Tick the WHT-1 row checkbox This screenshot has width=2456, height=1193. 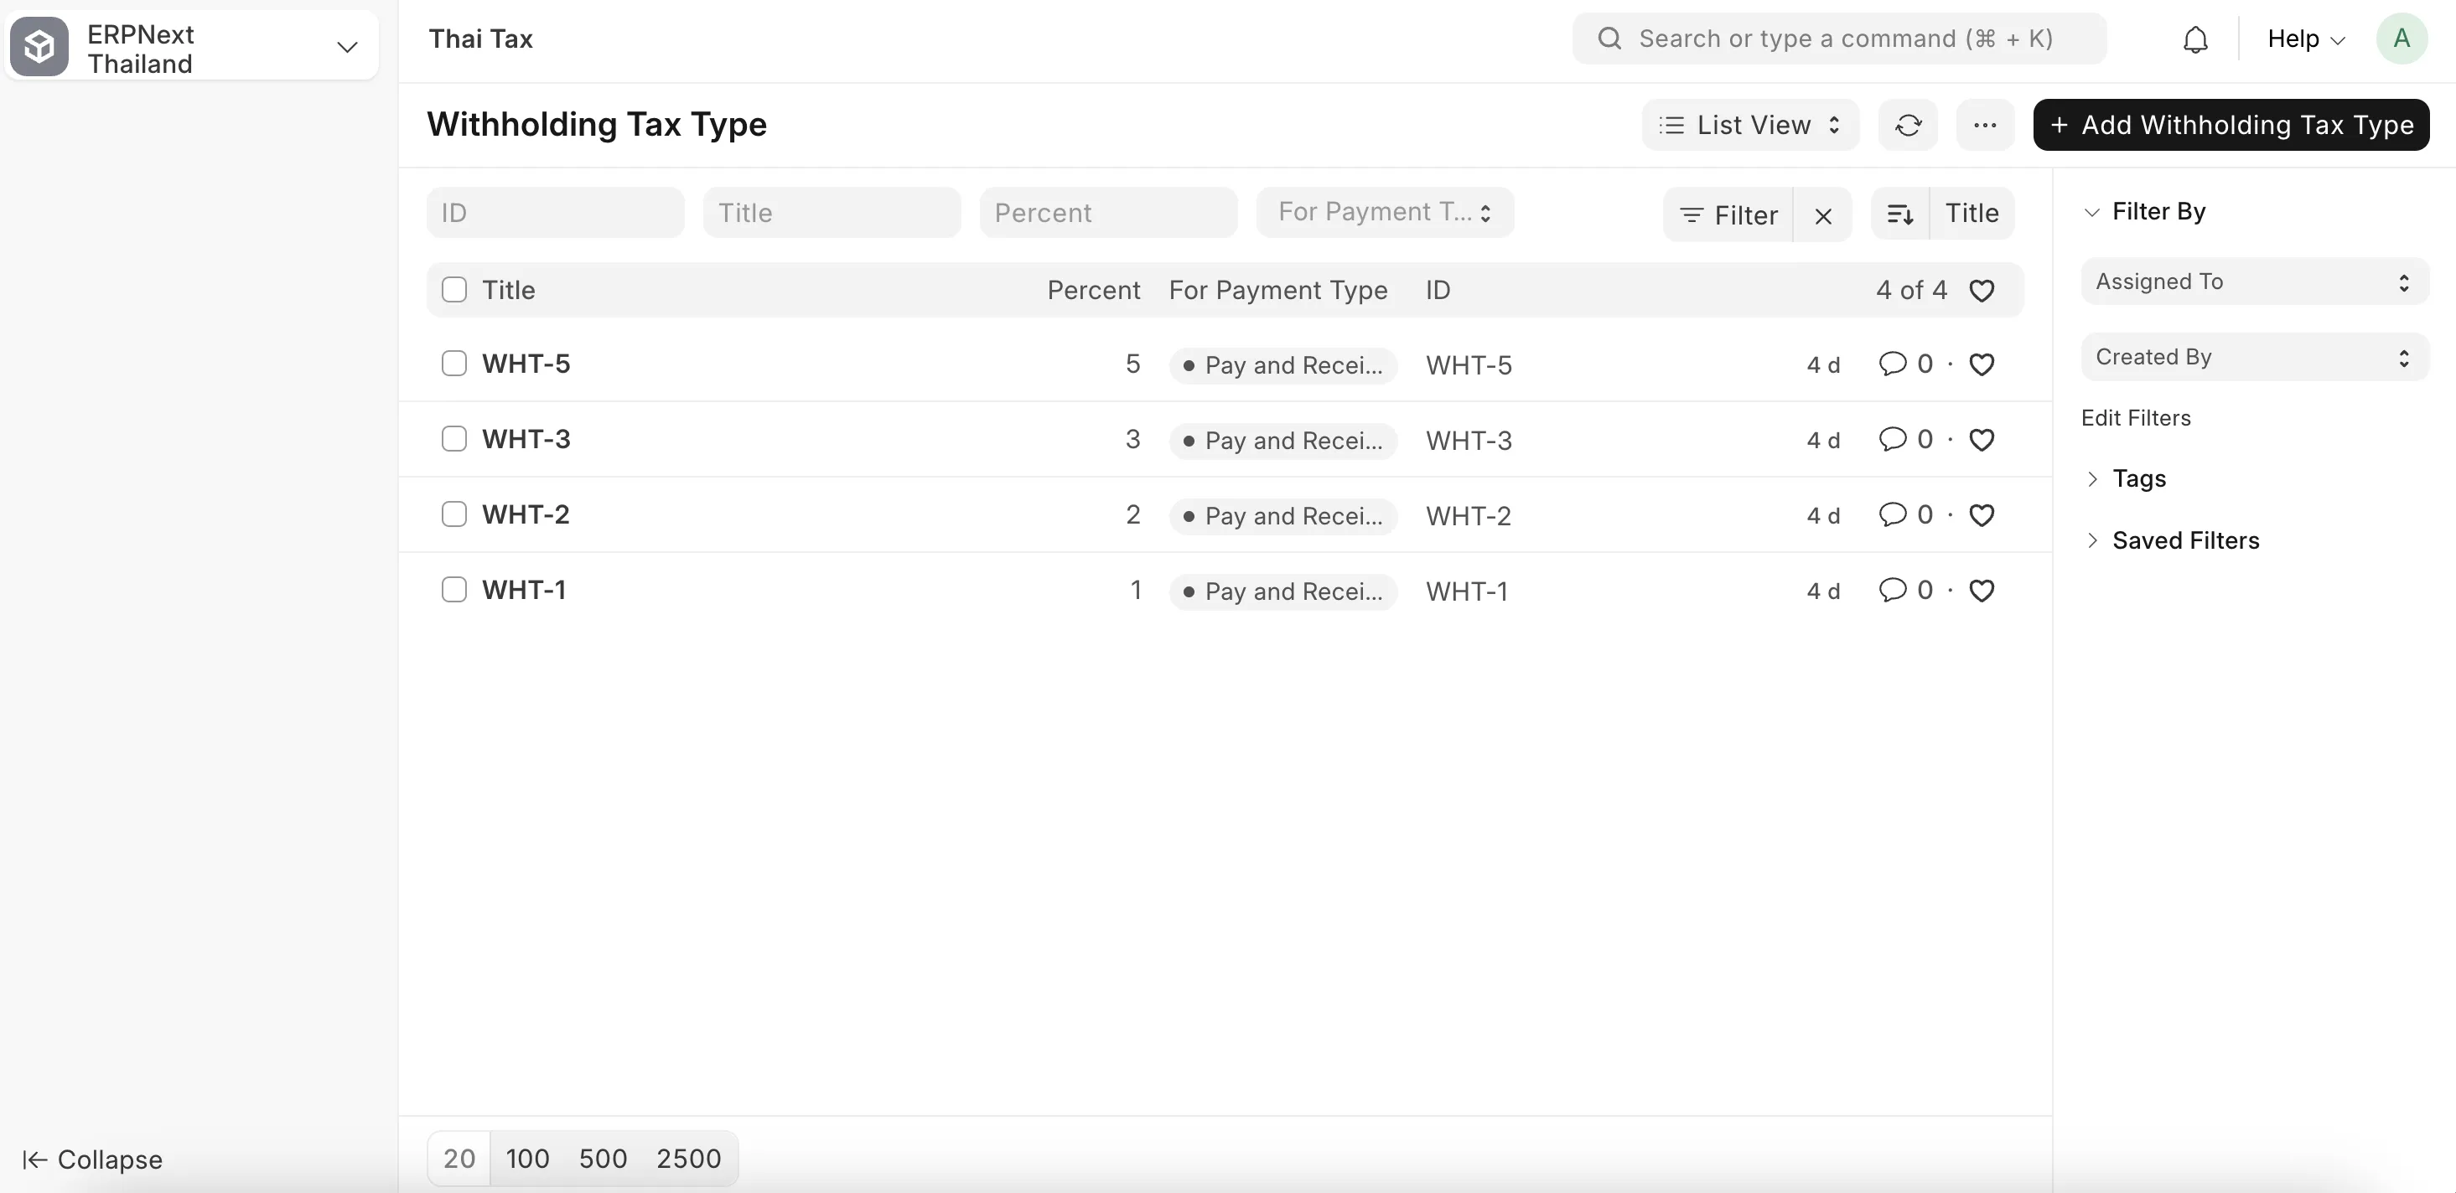(453, 590)
